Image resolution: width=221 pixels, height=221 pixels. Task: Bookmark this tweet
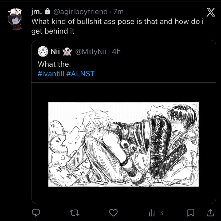pyautogui.click(x=191, y=212)
